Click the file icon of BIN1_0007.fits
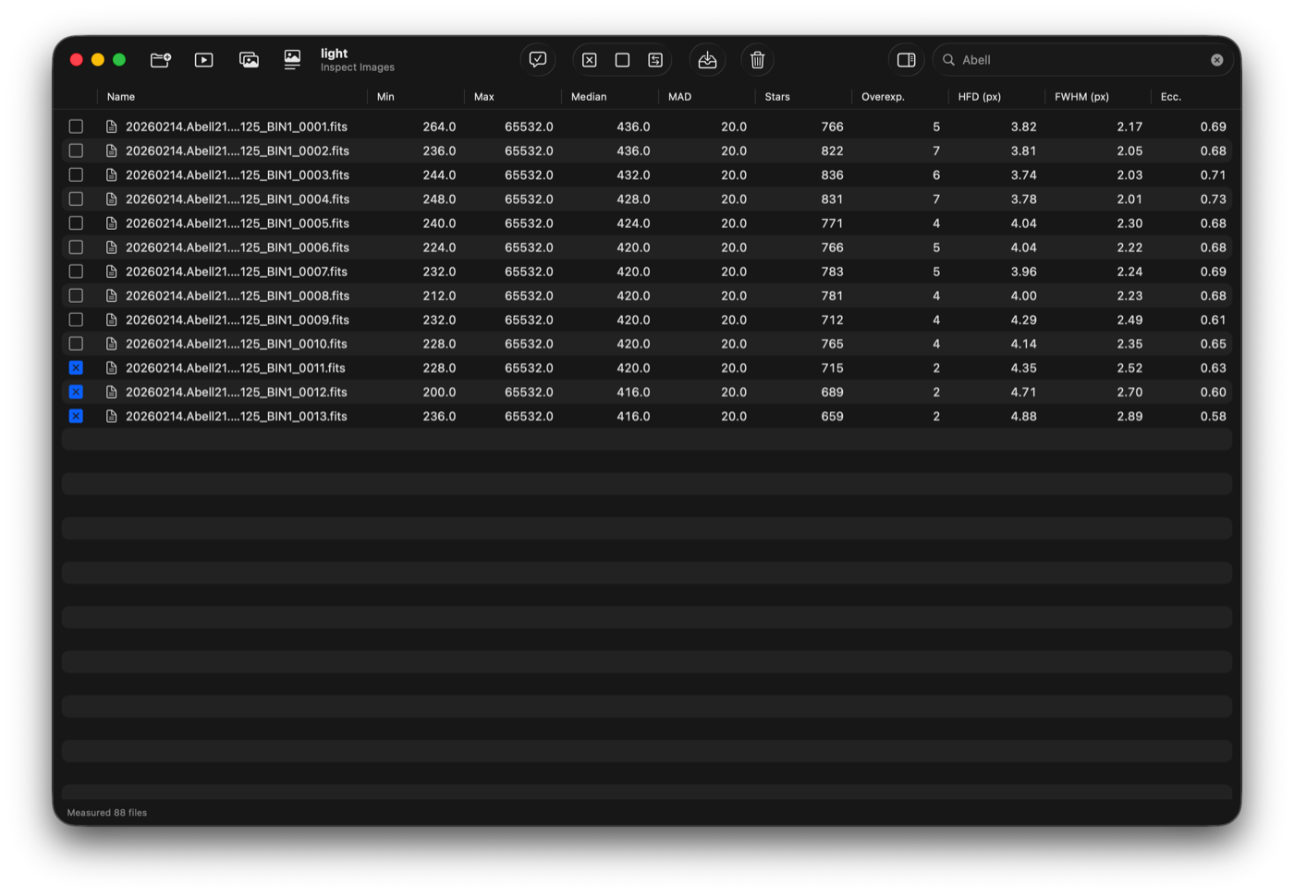 112,272
